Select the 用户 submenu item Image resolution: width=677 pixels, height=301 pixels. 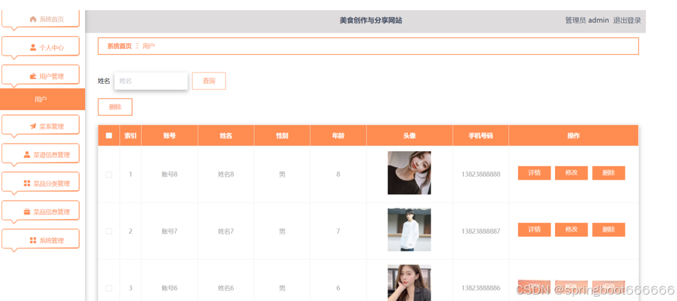(x=43, y=99)
